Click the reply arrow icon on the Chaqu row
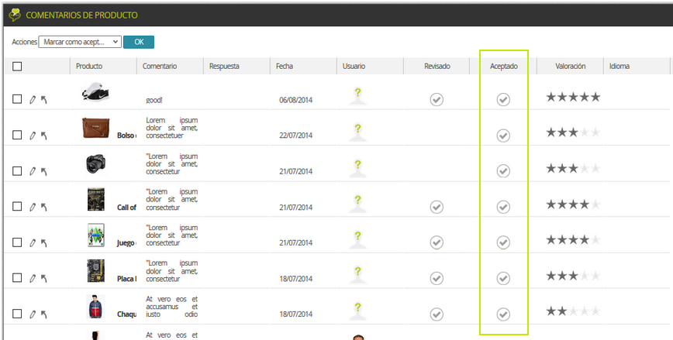Viewport: 673px width, 340px height. click(x=43, y=314)
